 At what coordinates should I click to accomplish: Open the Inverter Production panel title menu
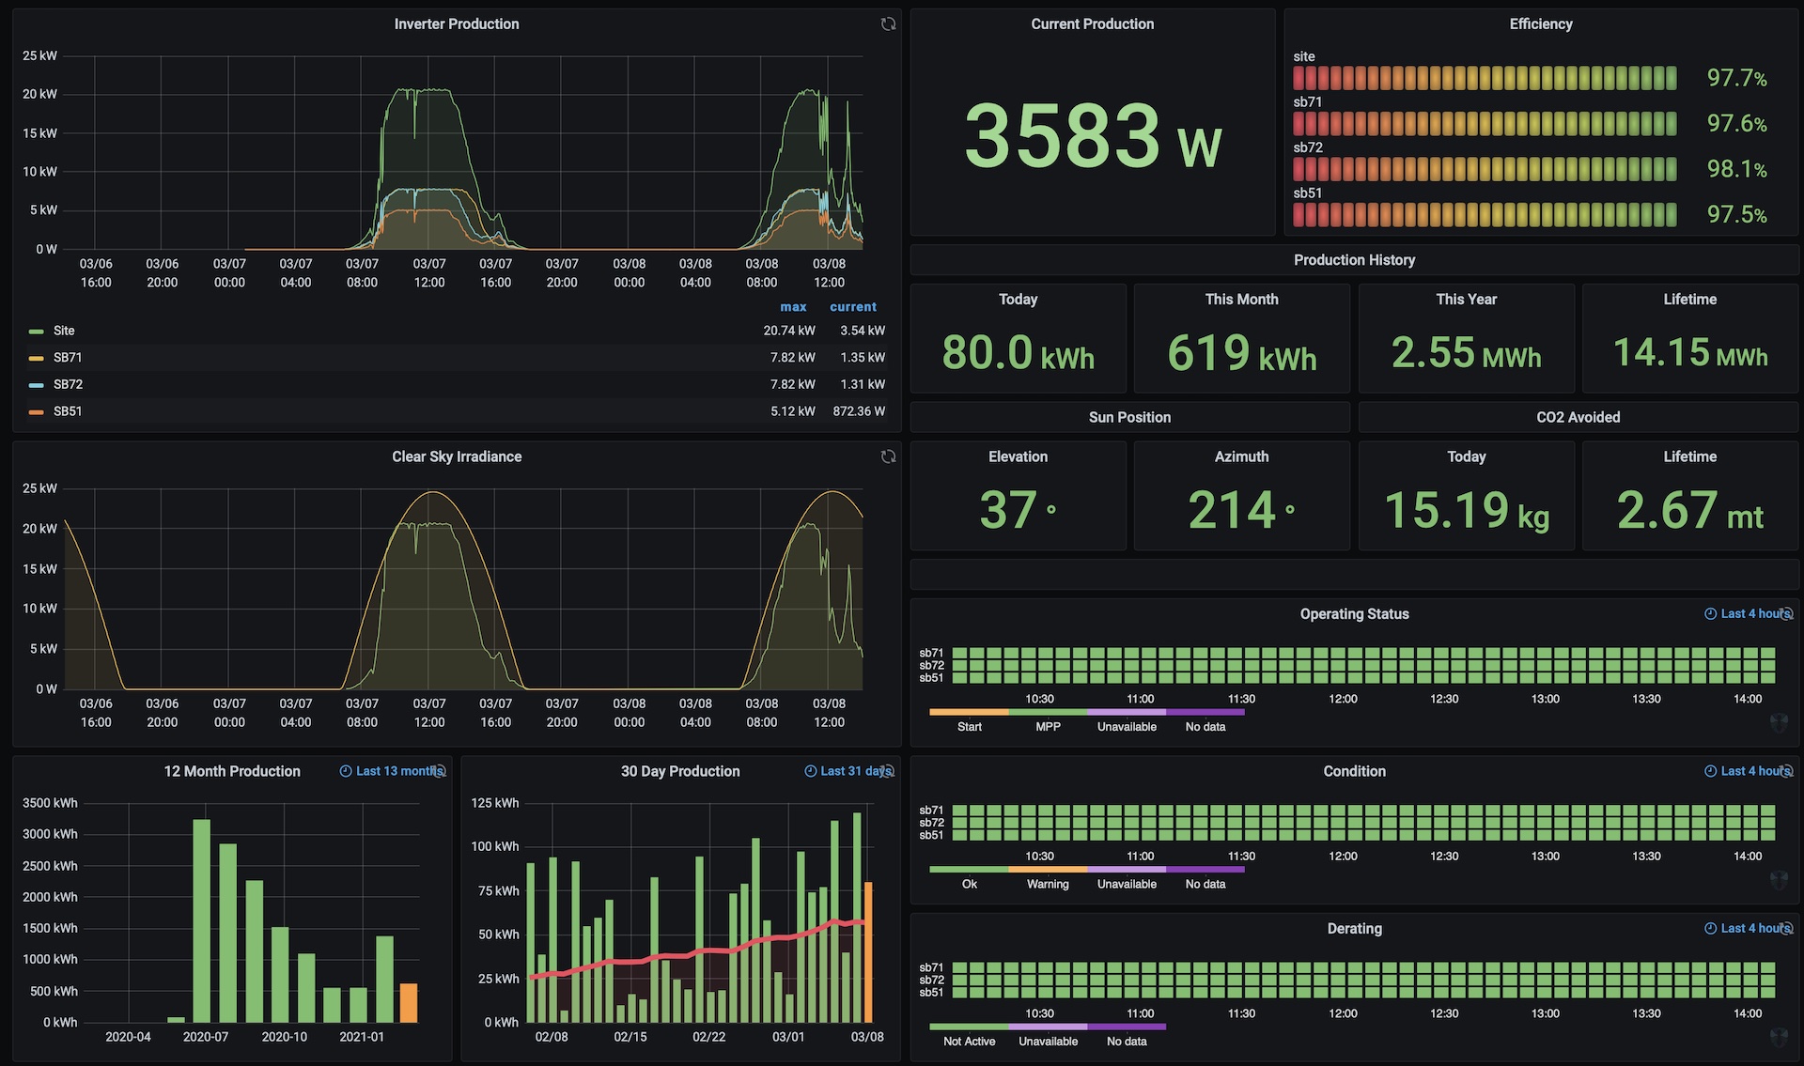click(456, 24)
